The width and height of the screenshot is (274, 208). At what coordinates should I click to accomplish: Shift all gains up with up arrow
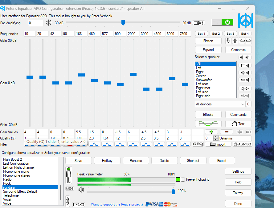point(235,41)
